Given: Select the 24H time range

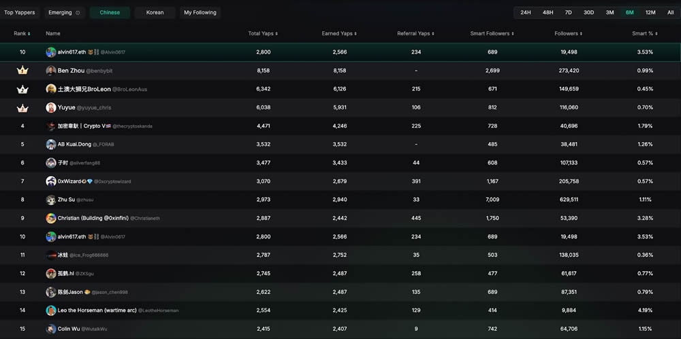Looking at the screenshot, I should point(526,13).
